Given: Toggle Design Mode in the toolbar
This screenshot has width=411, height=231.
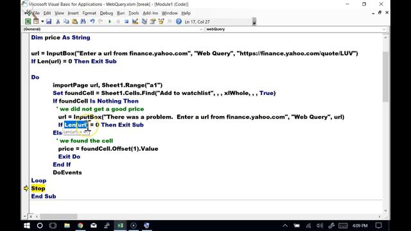Looking at the screenshot, I should coord(135,21).
